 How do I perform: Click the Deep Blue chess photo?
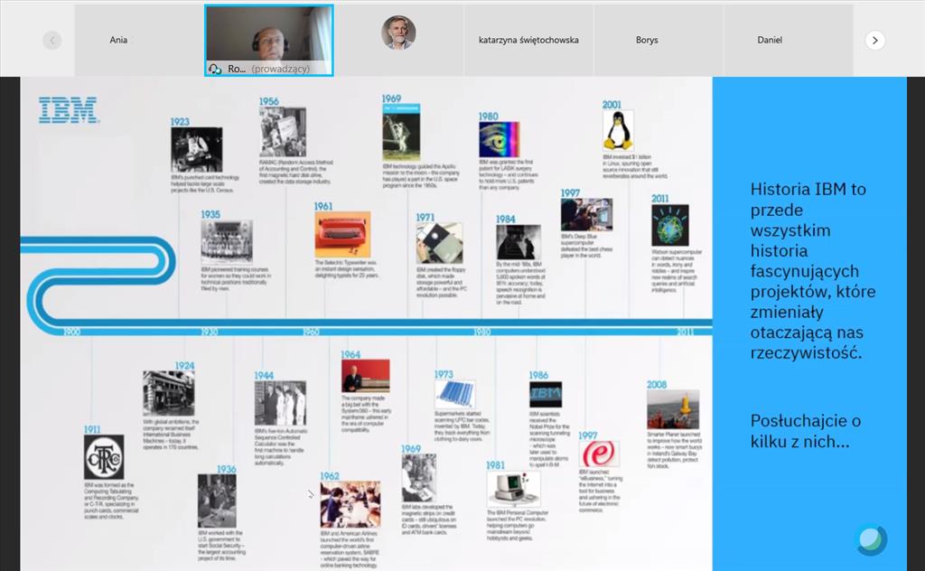point(586,215)
